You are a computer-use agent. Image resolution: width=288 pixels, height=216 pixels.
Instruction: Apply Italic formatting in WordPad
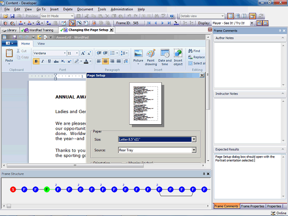[43, 61]
